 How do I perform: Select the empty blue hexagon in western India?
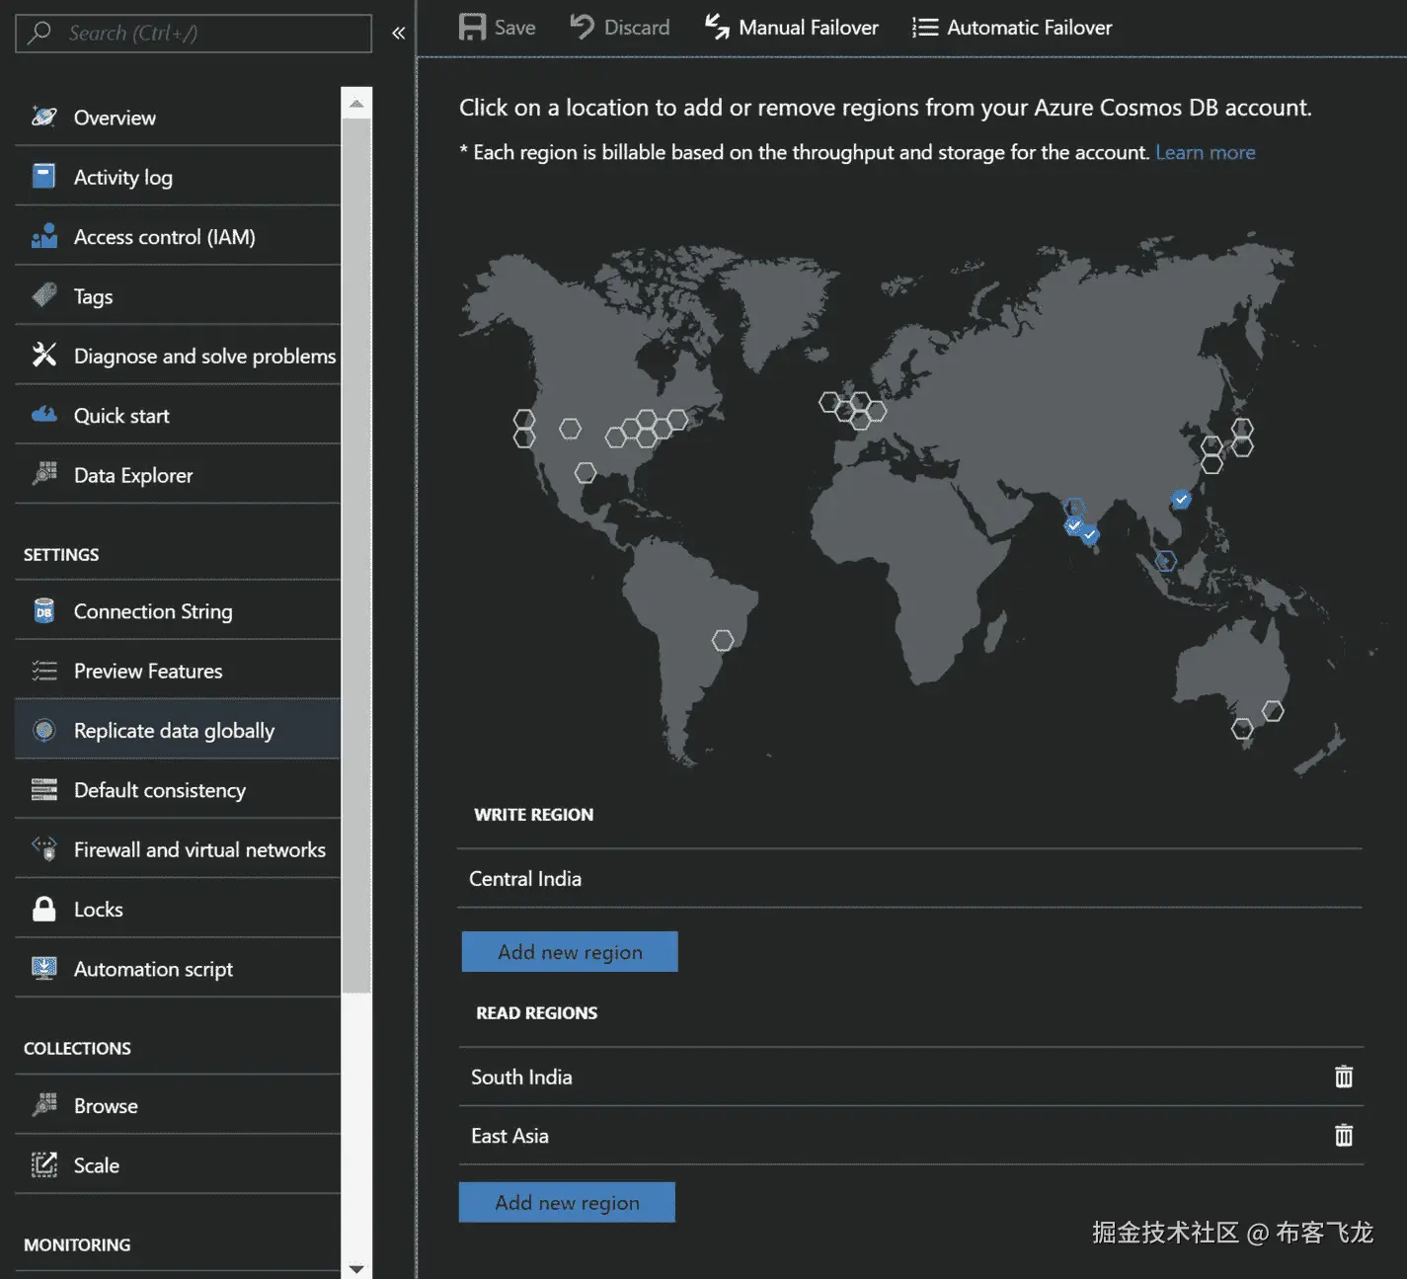[1074, 509]
